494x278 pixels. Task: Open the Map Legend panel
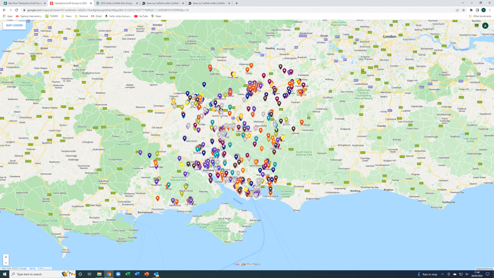14,25
